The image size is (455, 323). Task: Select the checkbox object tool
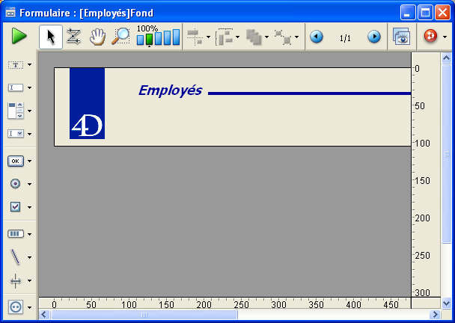click(16, 206)
